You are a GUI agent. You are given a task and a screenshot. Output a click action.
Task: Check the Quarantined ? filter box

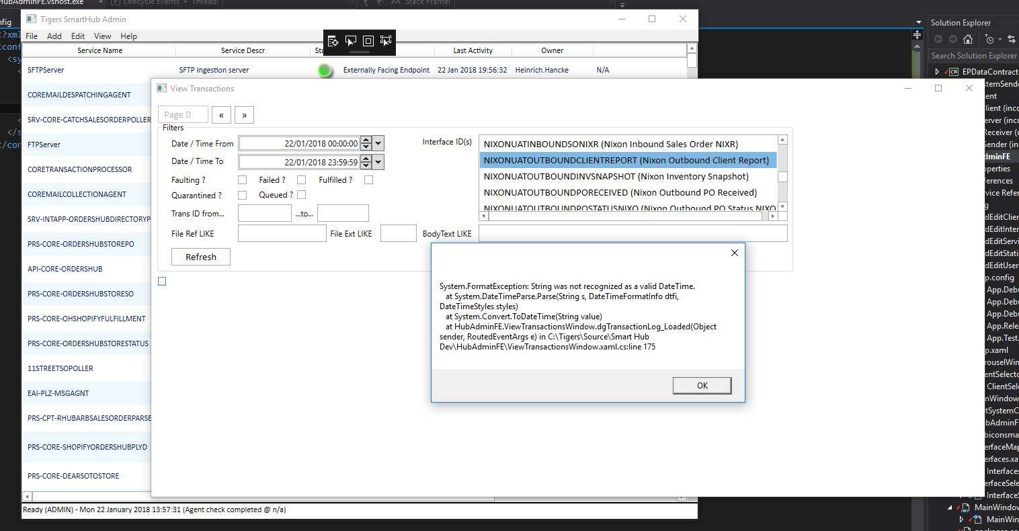click(242, 195)
